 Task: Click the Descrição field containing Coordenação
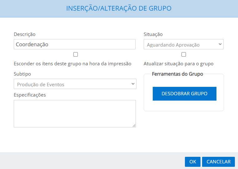click(x=75, y=44)
